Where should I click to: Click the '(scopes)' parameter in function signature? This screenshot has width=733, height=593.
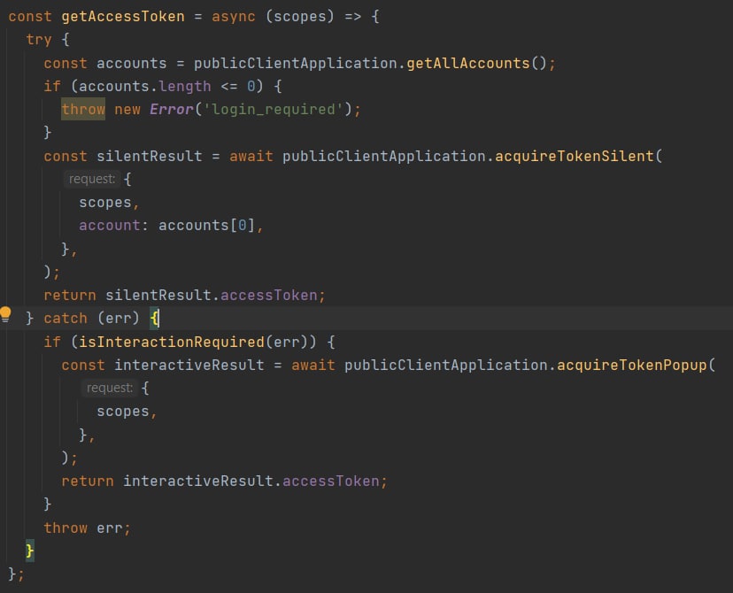pos(299,16)
